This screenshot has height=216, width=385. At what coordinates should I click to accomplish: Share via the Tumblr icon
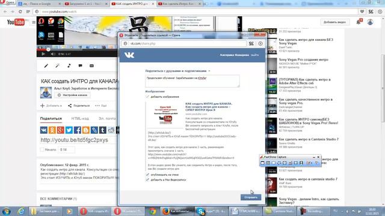click(103, 130)
